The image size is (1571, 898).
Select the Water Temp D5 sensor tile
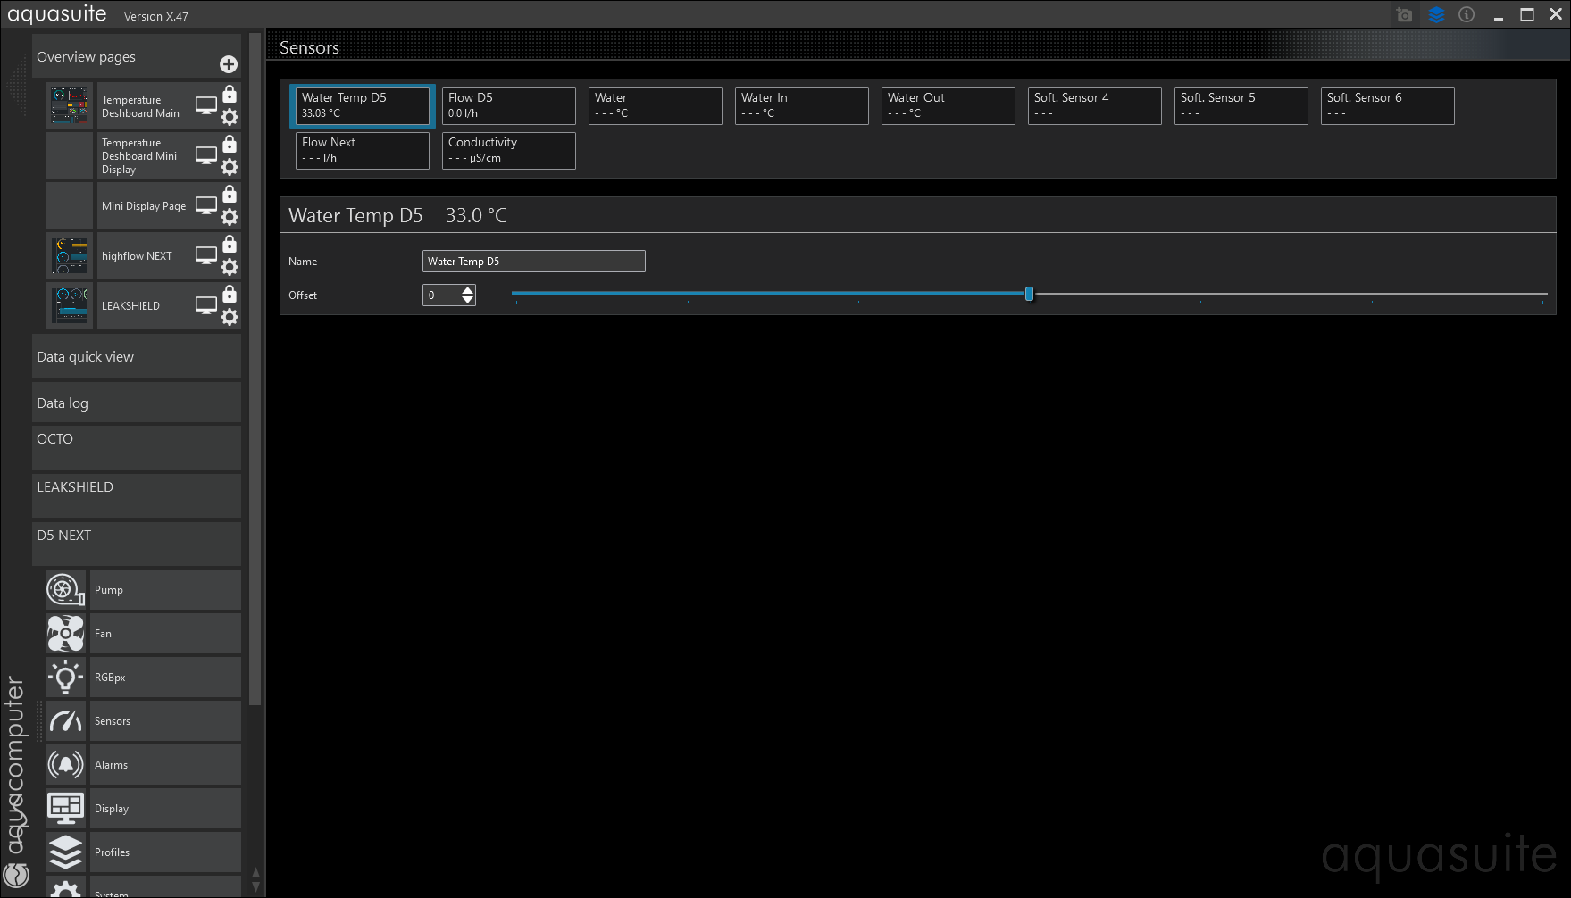pos(363,106)
